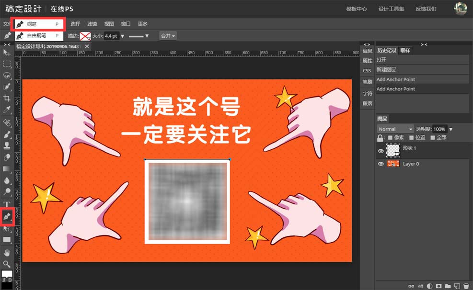Viewport: 473px width, 290px height.
Task: Select the Pen tool in the left toolbar
Action: coord(7,217)
